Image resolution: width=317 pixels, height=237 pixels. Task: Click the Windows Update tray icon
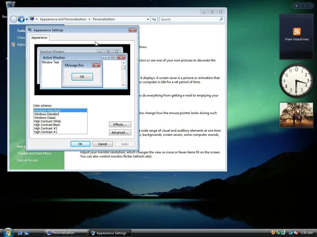click(283, 233)
